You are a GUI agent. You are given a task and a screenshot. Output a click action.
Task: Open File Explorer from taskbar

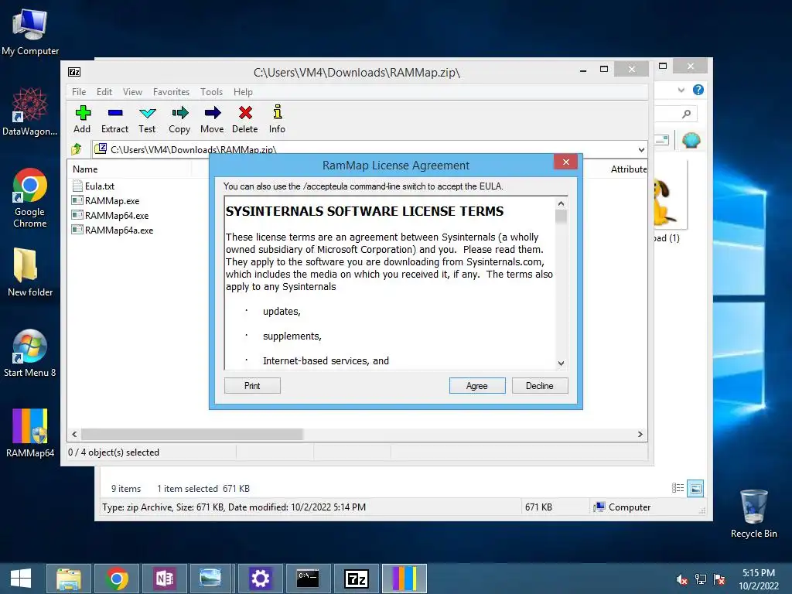point(69,579)
